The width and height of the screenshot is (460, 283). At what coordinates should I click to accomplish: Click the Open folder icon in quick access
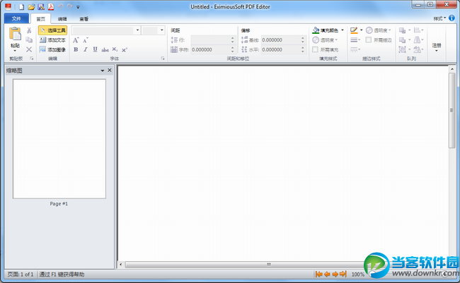tap(31, 6)
